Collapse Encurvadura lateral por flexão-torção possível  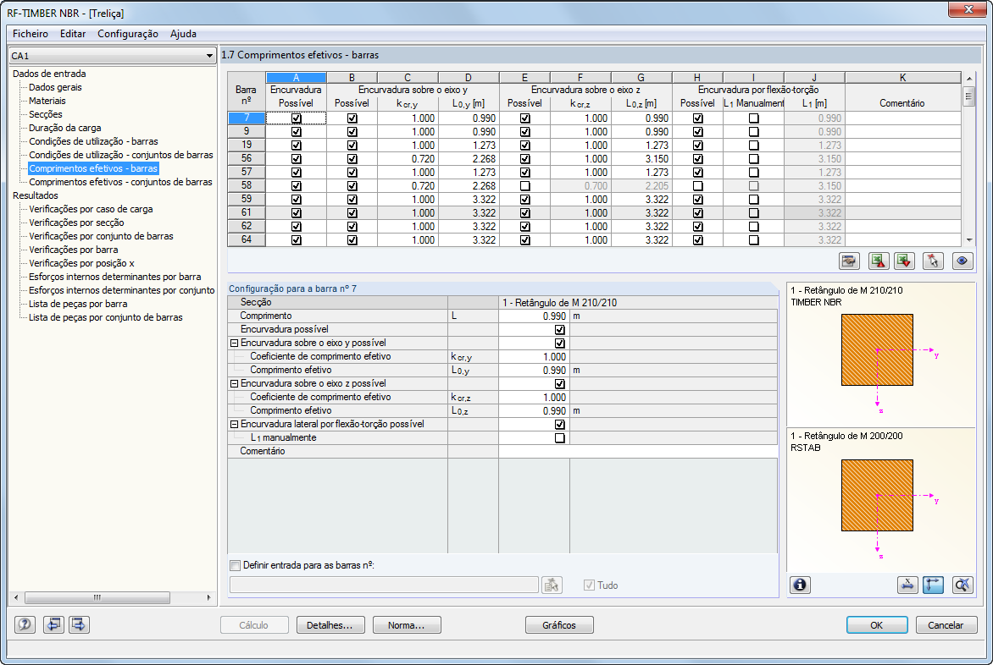[235, 424]
